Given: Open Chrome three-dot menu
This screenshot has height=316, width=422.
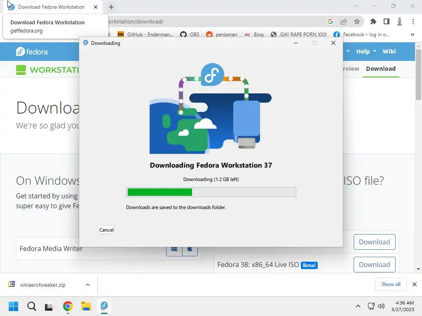Looking at the screenshot, I should click(x=413, y=21).
